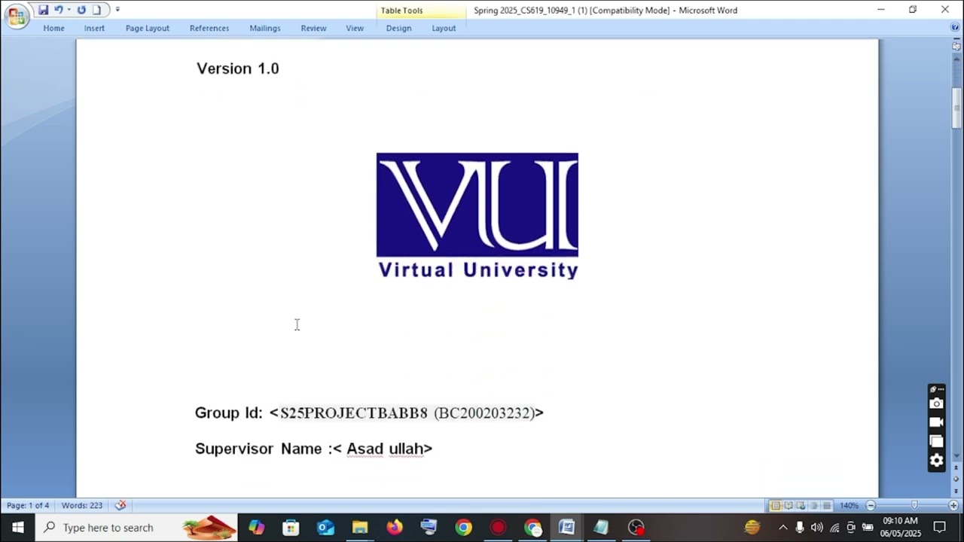Click the zoom slider handle
The height and width of the screenshot is (542, 964).
[914, 506]
